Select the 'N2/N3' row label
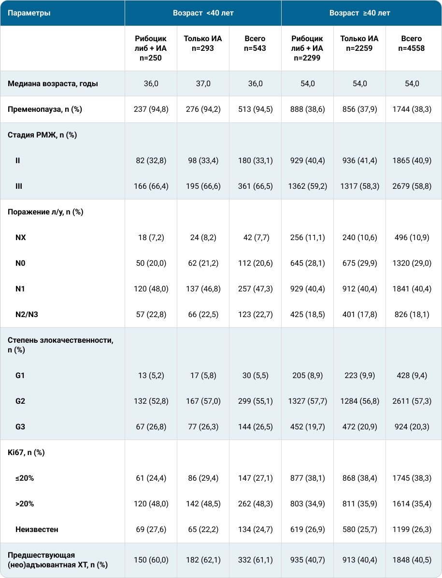The width and height of the screenshot is (442, 578). click(x=27, y=315)
